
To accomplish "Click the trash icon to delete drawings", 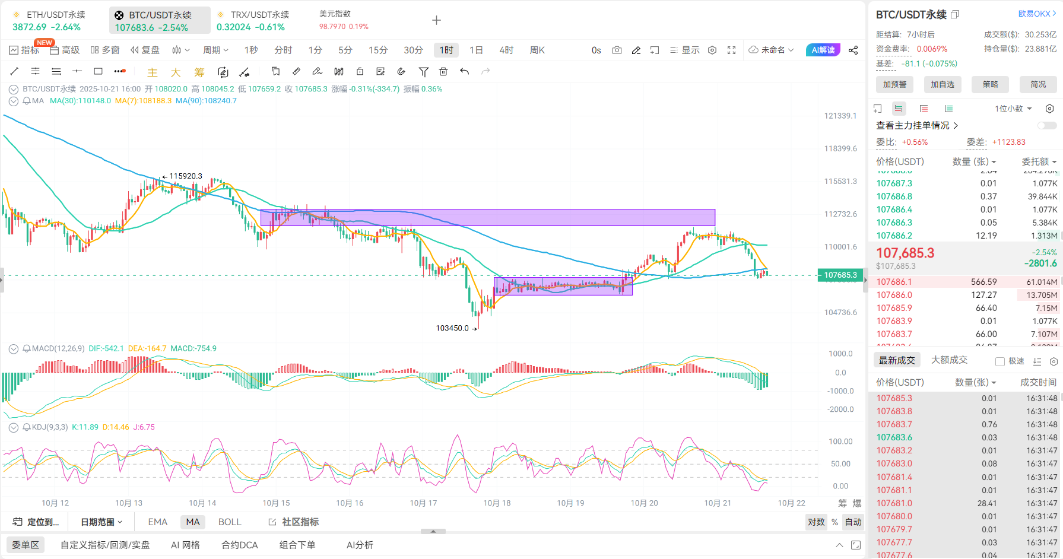I will 443,71.
